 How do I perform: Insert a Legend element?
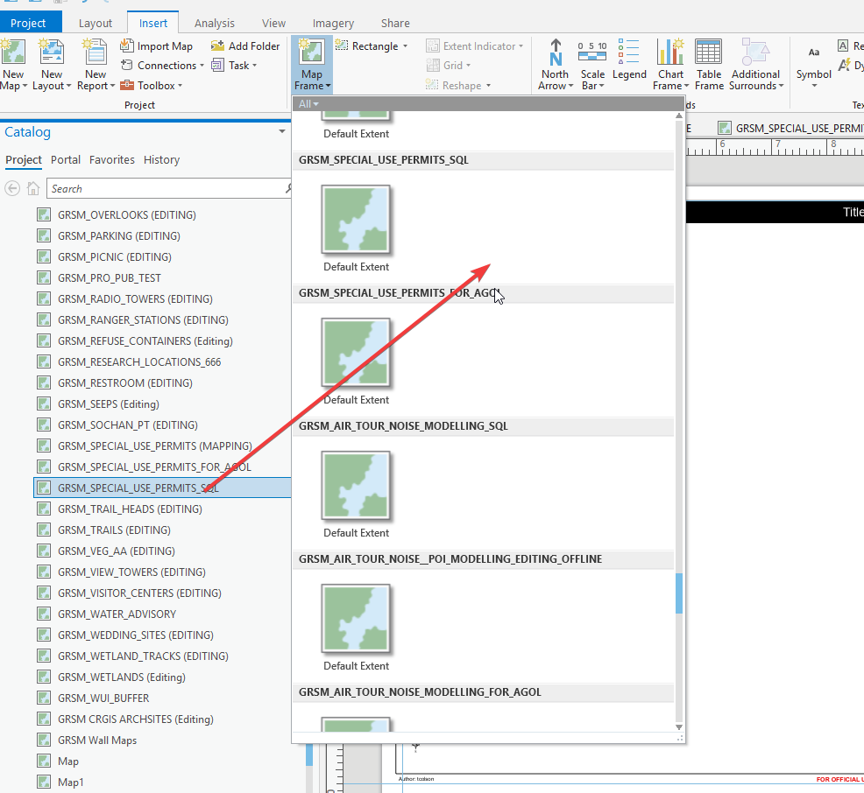(x=629, y=60)
